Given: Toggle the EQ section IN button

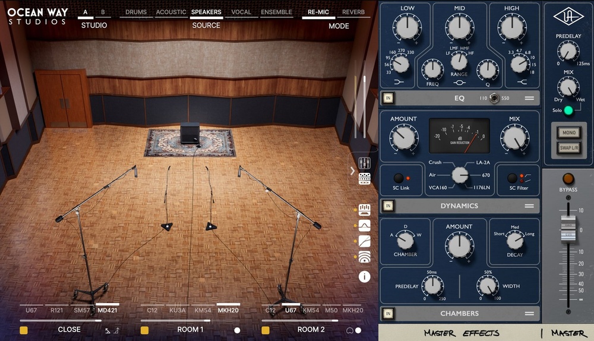Looking at the screenshot, I should tap(388, 98).
